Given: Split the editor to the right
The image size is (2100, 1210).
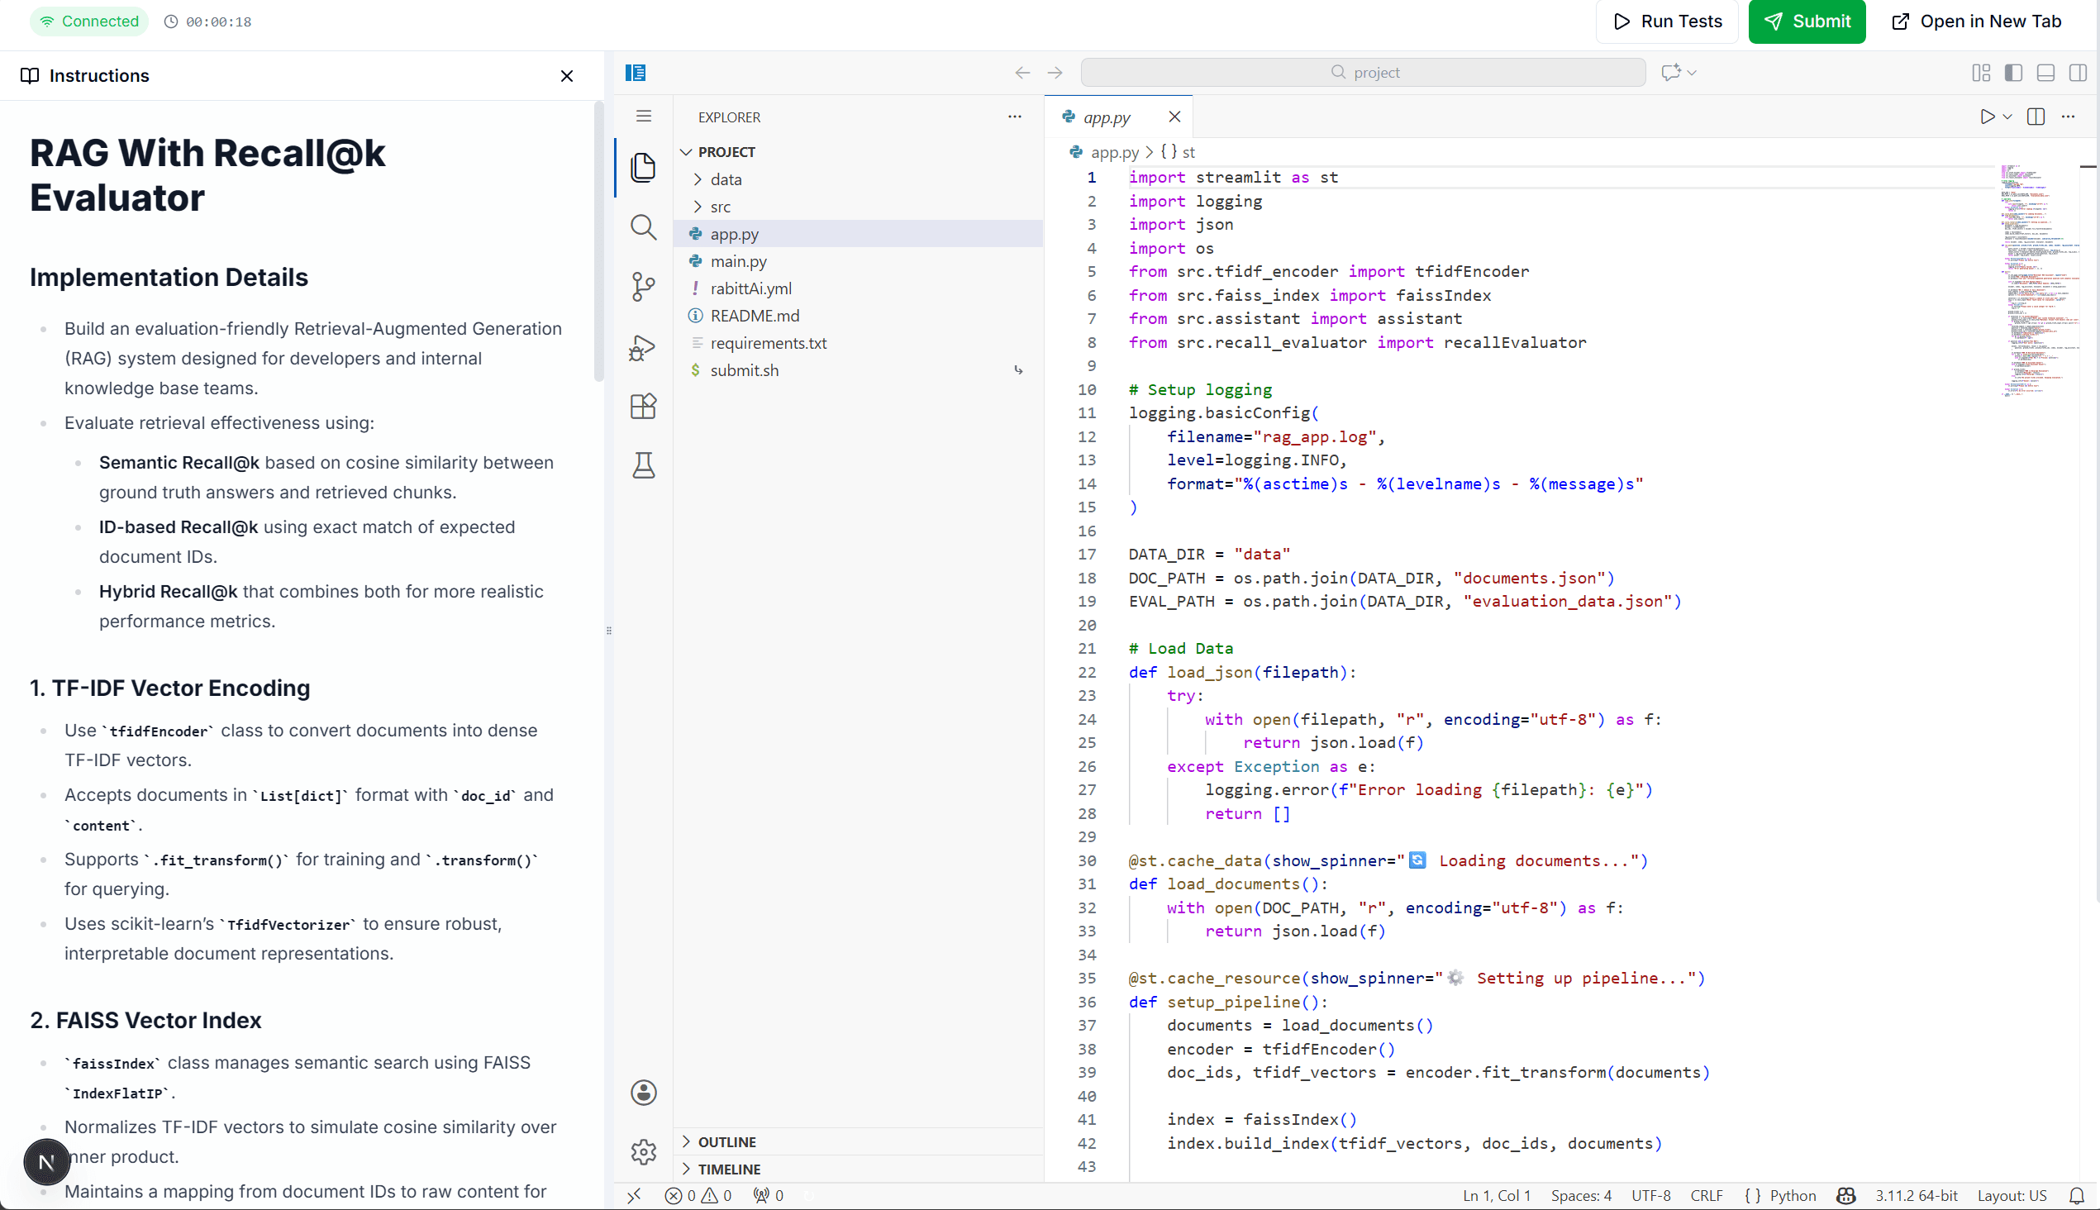Looking at the screenshot, I should pos(2036,117).
